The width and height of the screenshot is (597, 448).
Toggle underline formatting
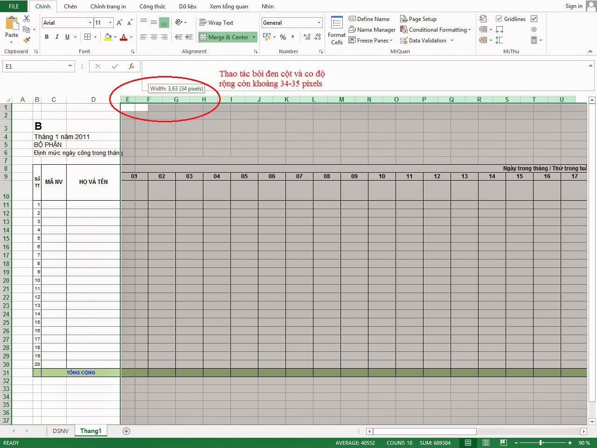click(66, 37)
